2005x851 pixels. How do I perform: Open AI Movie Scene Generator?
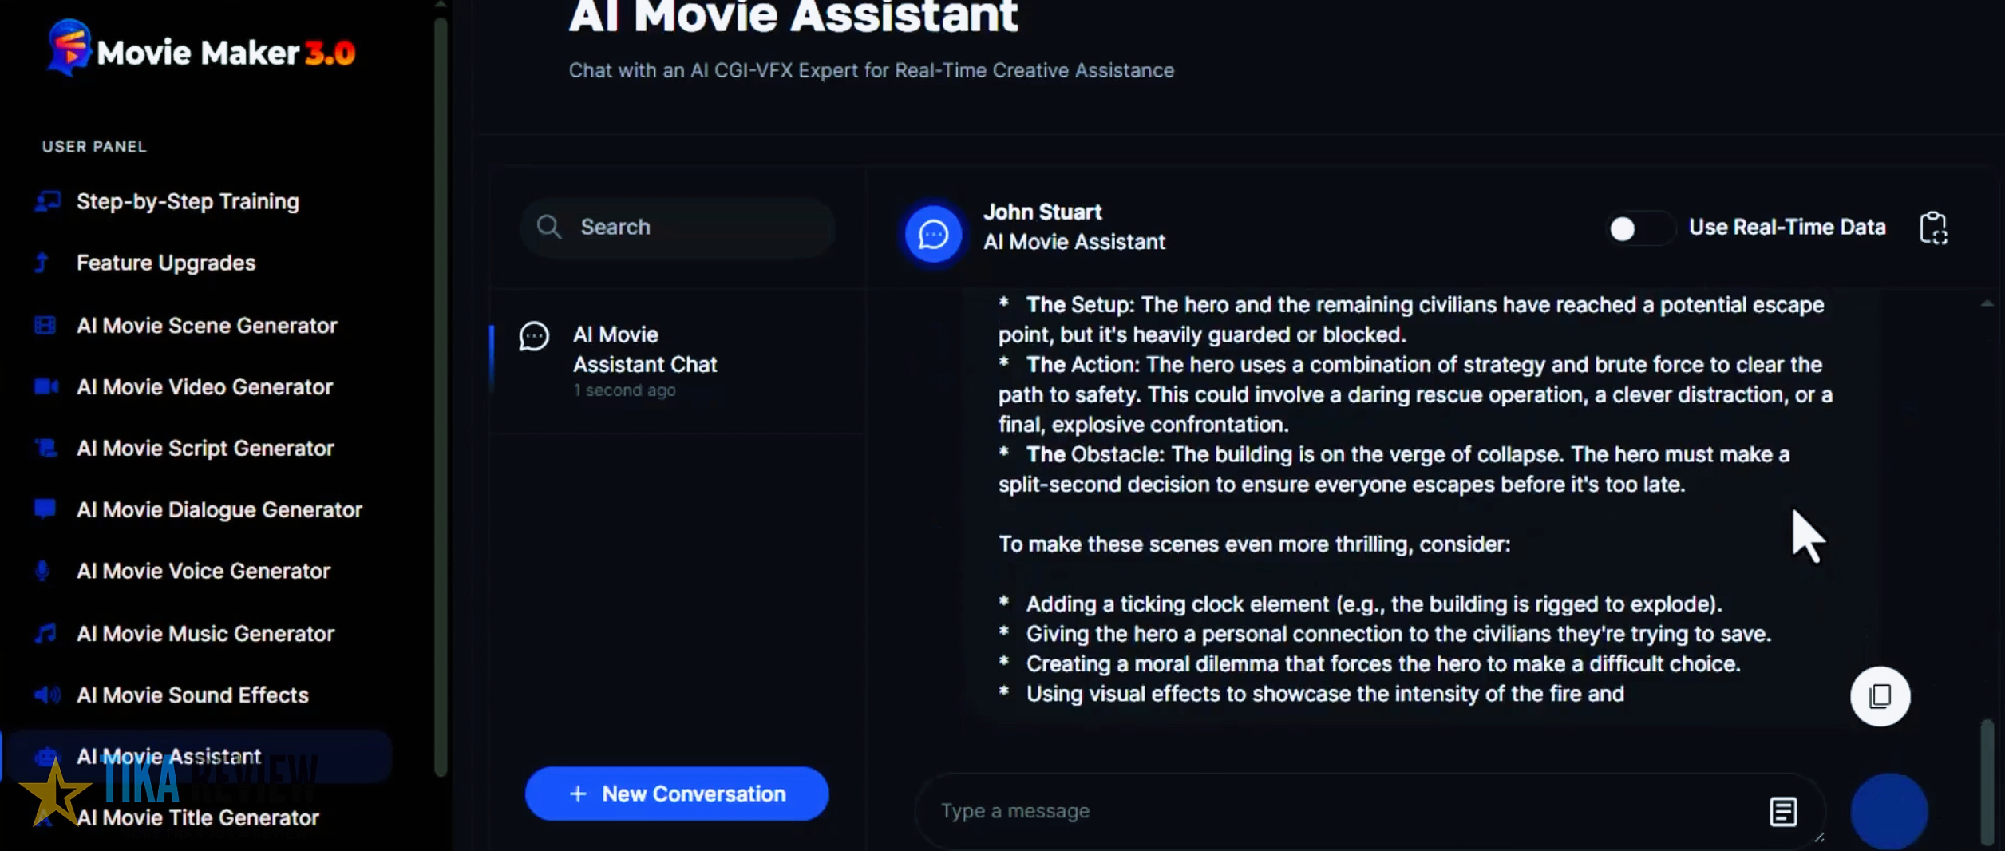point(207,326)
